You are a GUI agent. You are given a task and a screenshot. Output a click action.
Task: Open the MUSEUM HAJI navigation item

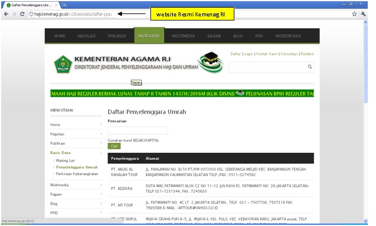click(x=288, y=36)
